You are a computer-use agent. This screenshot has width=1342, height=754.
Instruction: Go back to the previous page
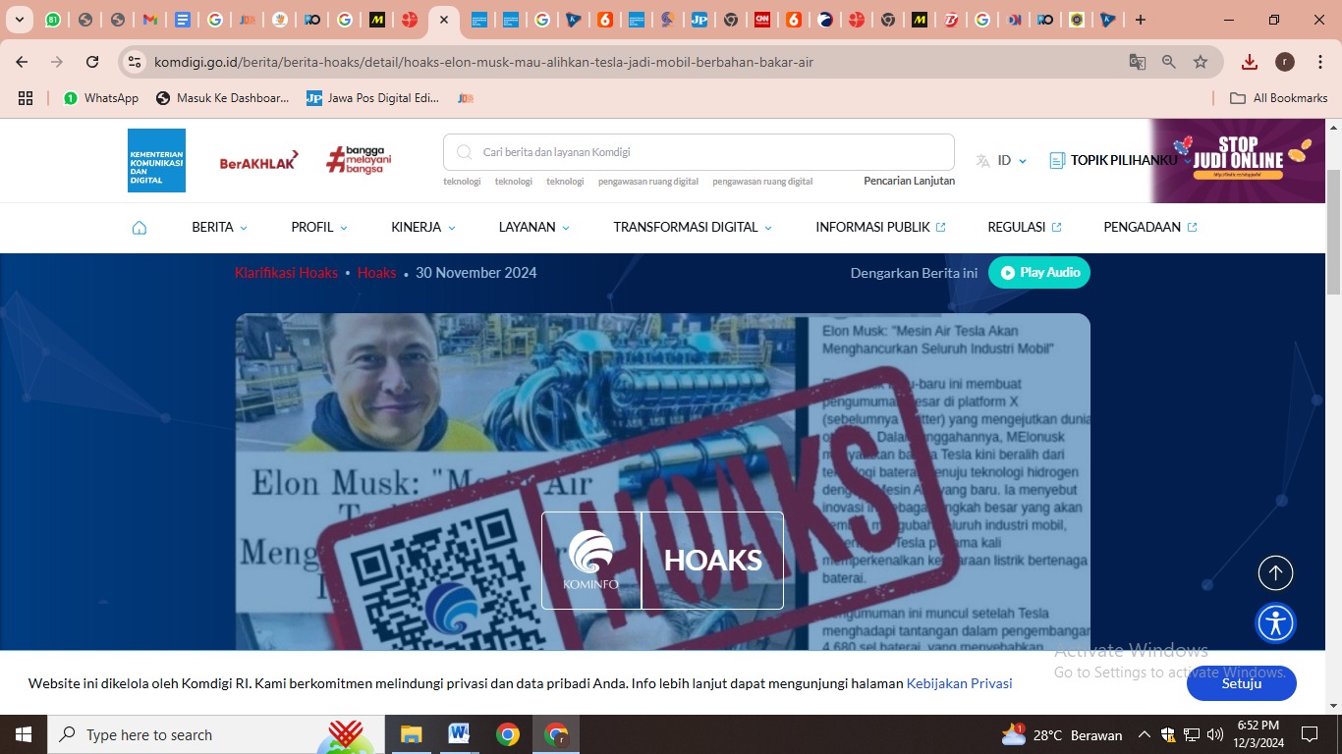(x=22, y=62)
